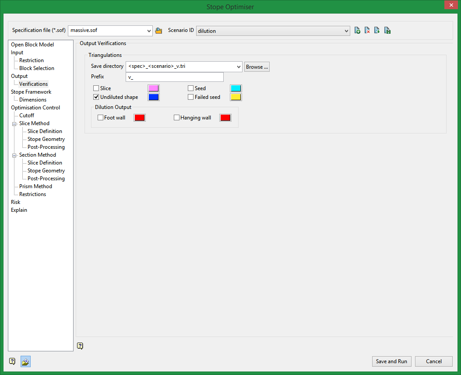Click the Prefix text field

click(x=174, y=77)
